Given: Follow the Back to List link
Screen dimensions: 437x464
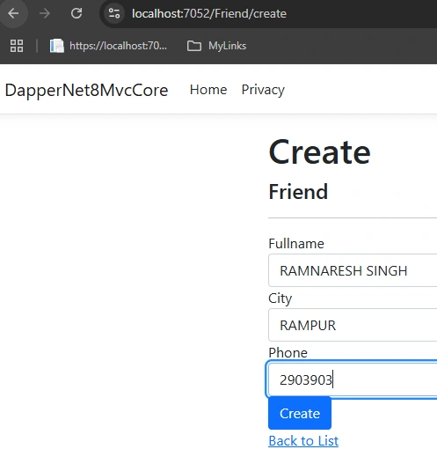Looking at the screenshot, I should (303, 441).
